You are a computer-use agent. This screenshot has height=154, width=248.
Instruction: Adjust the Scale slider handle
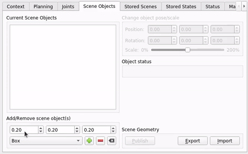click(188, 50)
